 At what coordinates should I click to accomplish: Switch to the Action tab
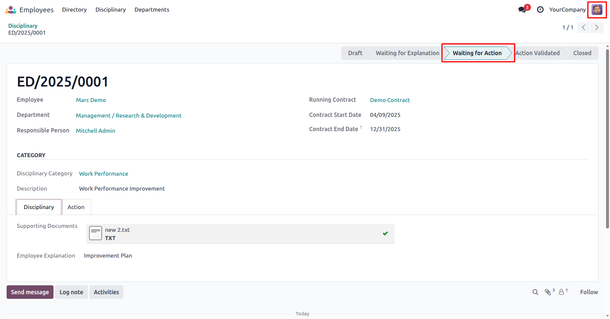pyautogui.click(x=76, y=207)
